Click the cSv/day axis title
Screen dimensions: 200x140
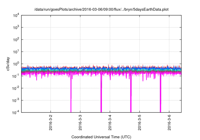click(x=8, y=64)
